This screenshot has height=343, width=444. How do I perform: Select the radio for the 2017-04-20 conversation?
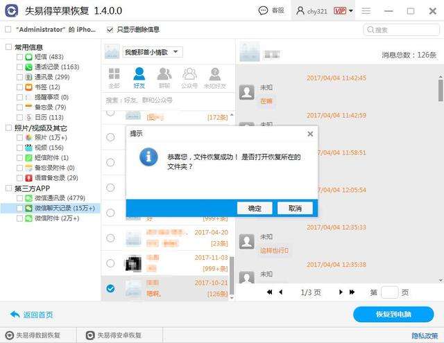(x=110, y=238)
